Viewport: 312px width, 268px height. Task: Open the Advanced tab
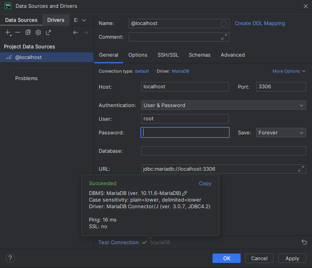tap(232, 55)
